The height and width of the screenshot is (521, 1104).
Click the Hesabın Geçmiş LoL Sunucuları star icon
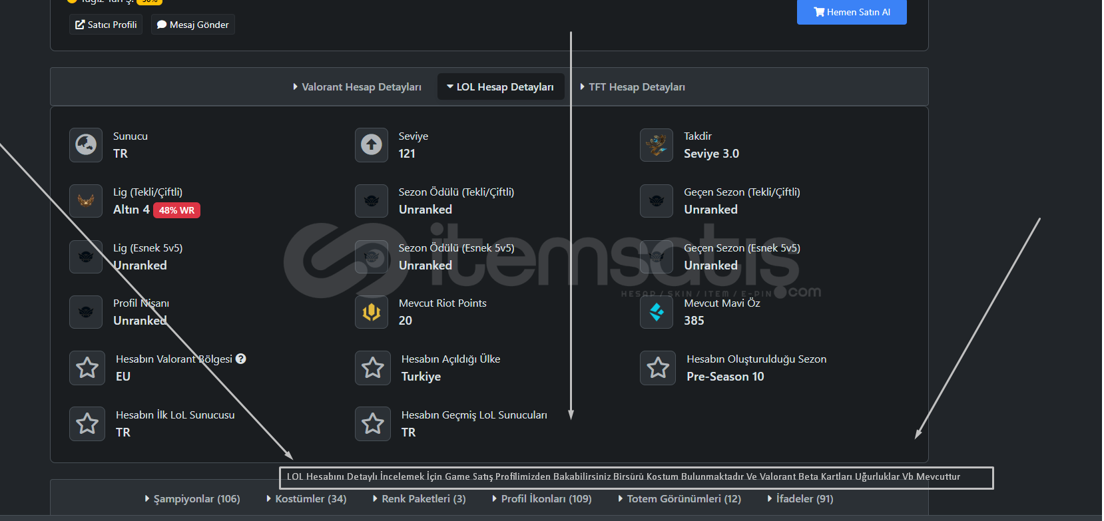coord(373,423)
